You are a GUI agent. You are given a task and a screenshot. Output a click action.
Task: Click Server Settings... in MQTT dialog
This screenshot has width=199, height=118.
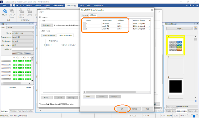point(47,25)
